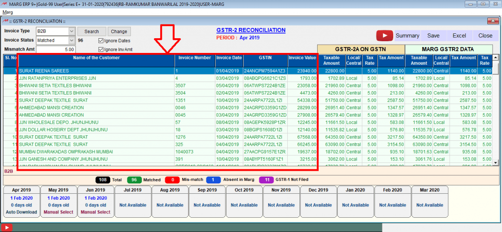Open the Invoice Status Matched dropdown

72,40
